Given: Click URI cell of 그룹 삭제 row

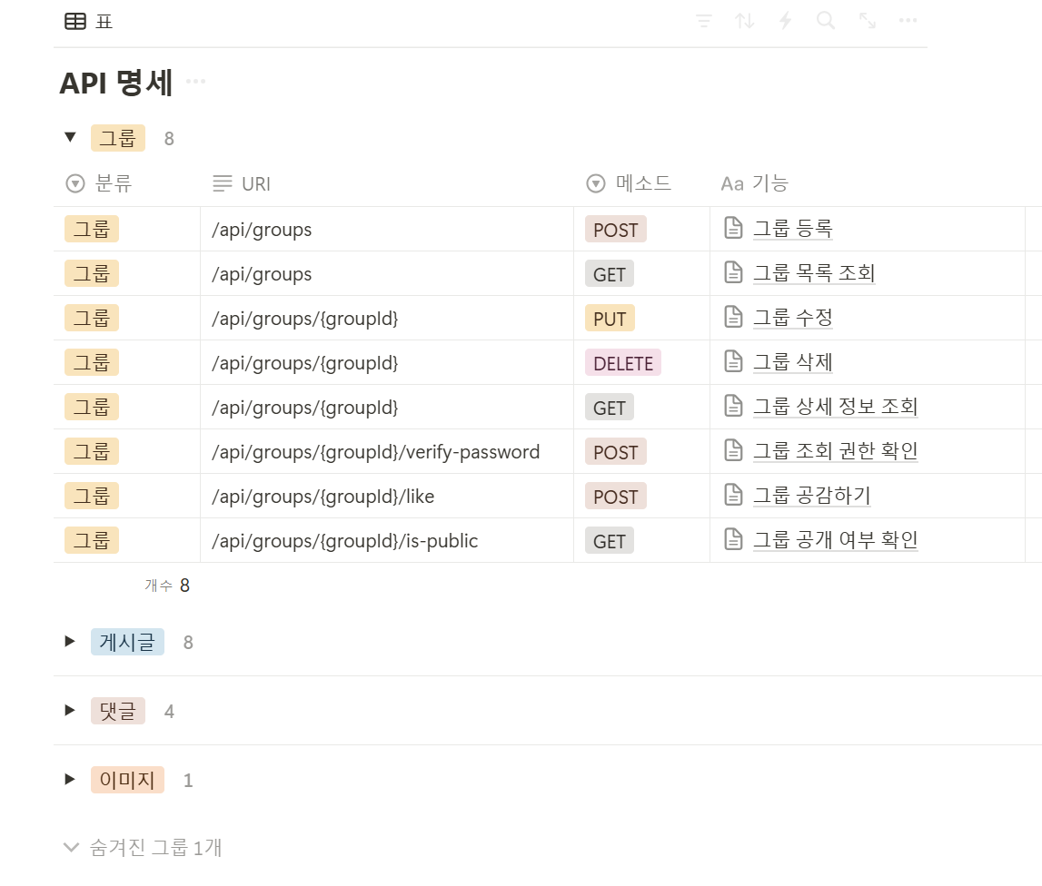Looking at the screenshot, I should [387, 362].
